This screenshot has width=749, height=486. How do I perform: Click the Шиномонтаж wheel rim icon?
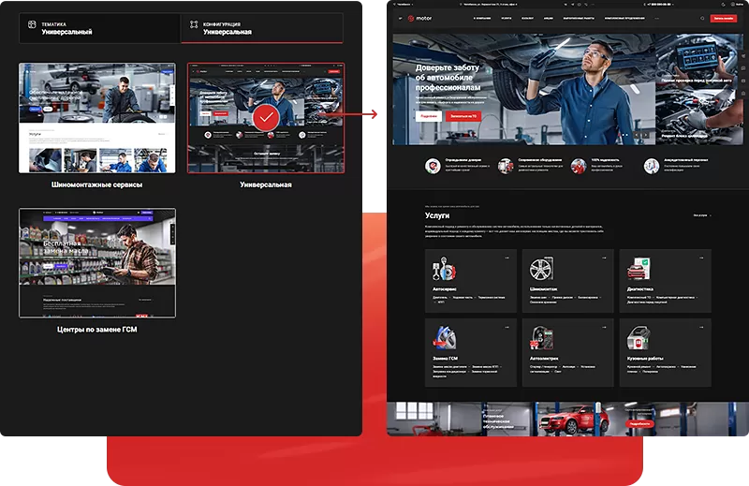pos(540,271)
